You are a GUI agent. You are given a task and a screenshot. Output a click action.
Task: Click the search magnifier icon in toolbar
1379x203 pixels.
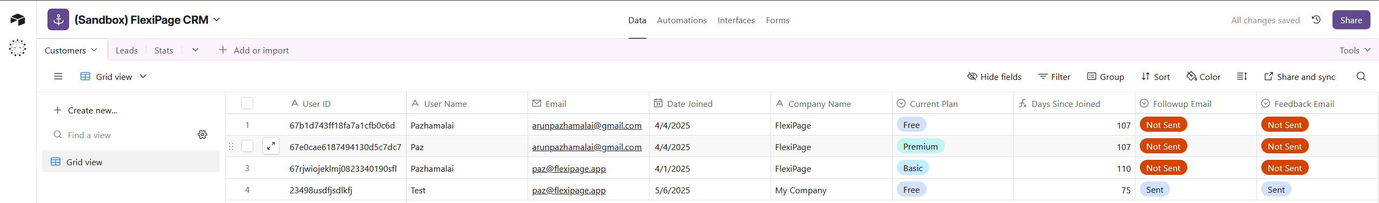[x=1361, y=77]
